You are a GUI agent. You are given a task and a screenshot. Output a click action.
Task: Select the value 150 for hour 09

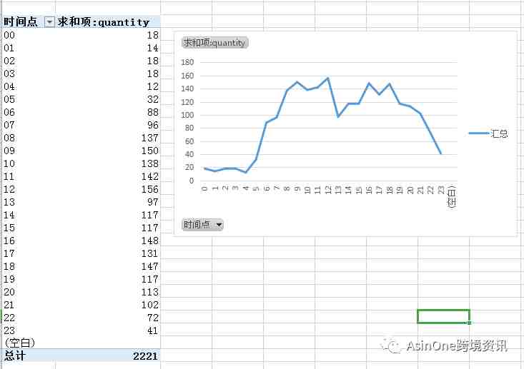pos(149,151)
